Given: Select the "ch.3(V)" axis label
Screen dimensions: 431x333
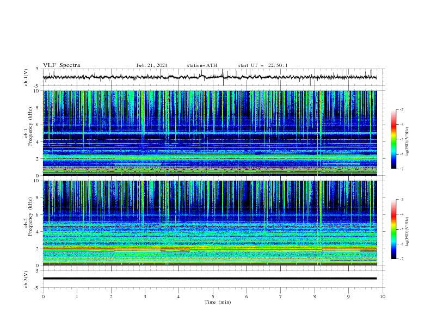Looking at the screenshot, I should tap(26, 279).
